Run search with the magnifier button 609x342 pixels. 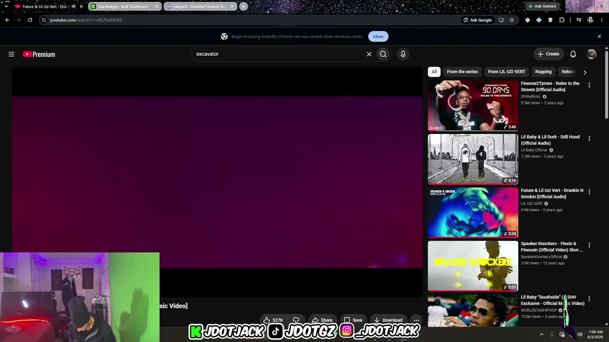383,54
